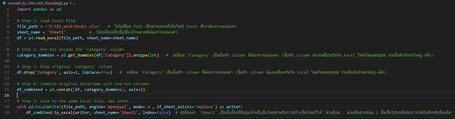Open the convert_to_One_Hot_Encoding2.py breadcrumb

click(38, 3)
